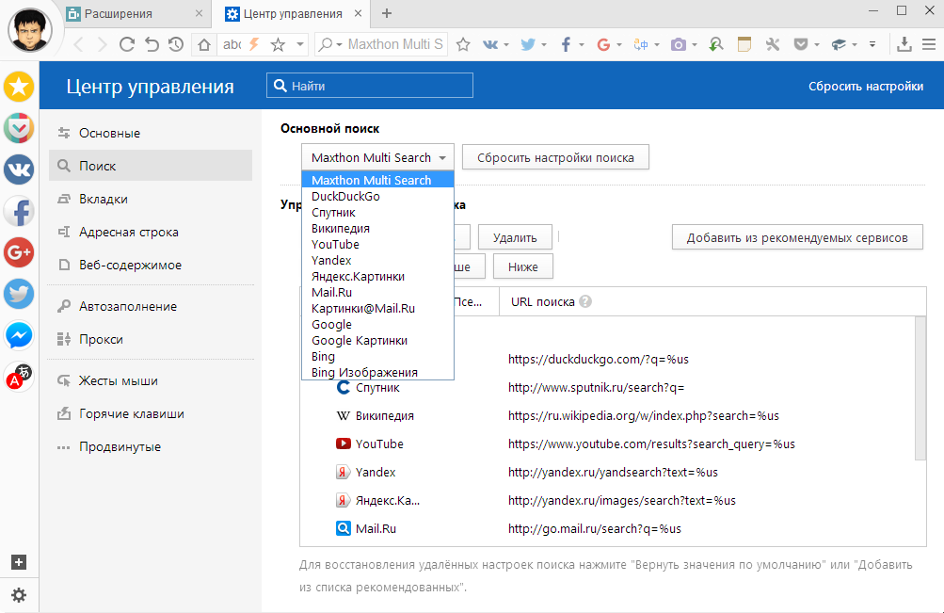Open the Favorites star sidebar icon

[19, 87]
